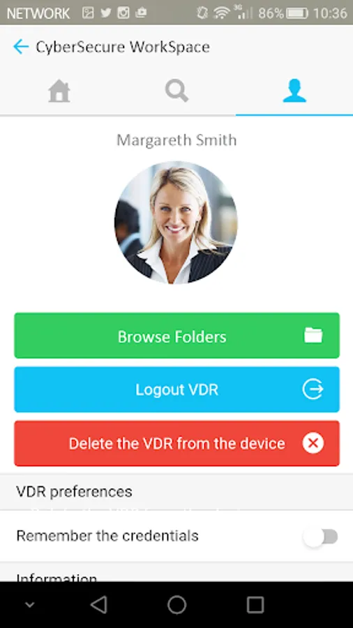
Task: Tap the Android back triangle button
Action: tap(98, 605)
